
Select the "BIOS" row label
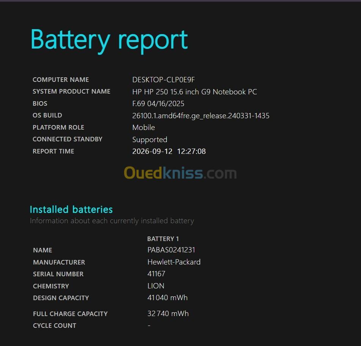pos(40,103)
